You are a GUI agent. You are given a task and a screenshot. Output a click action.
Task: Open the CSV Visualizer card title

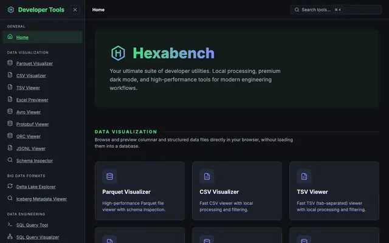(x=219, y=192)
